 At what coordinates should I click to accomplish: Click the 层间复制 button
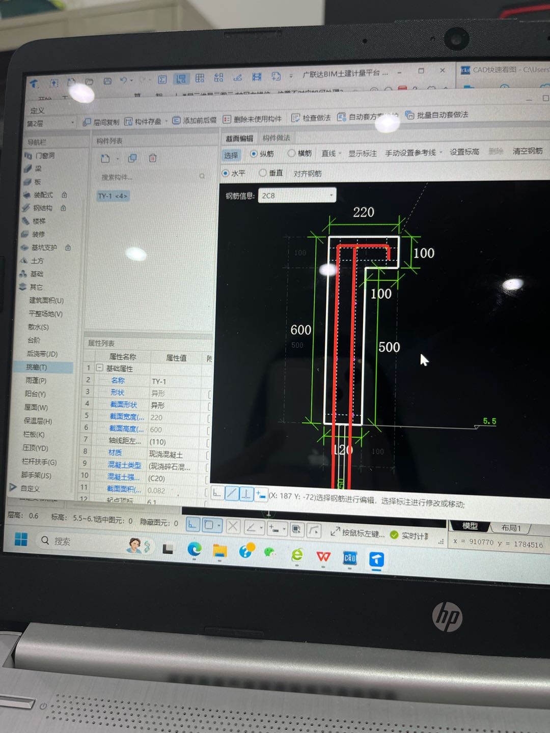[x=101, y=122]
